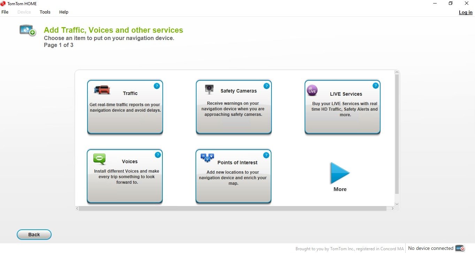
Task: Select the LIVE Services card
Action: pos(343,107)
